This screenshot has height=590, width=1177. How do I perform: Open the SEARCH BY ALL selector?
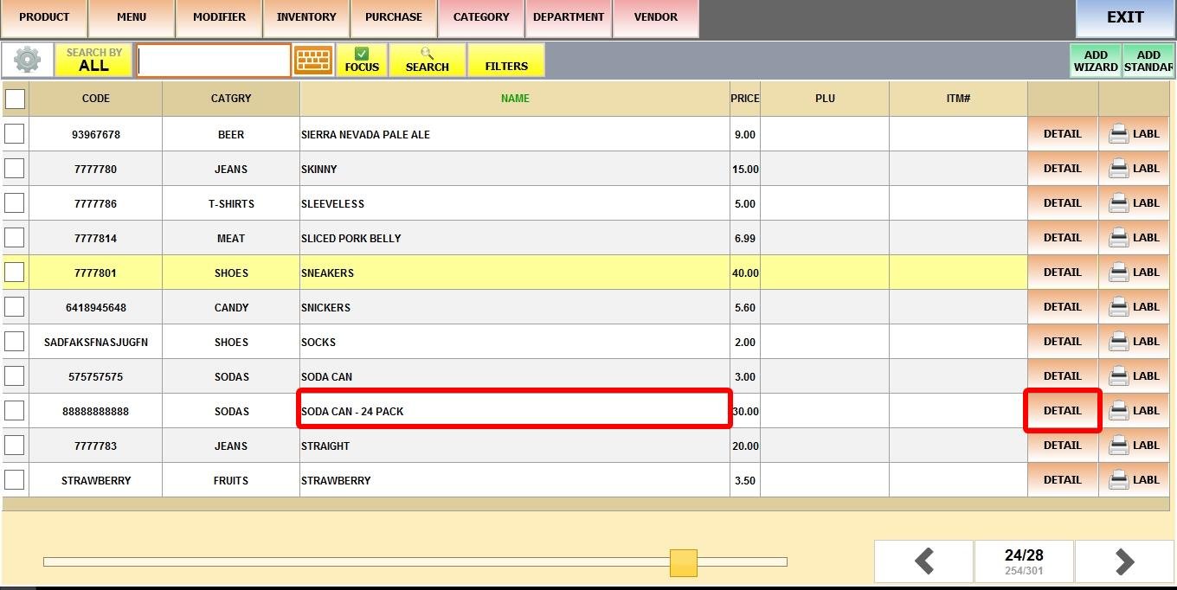point(93,61)
